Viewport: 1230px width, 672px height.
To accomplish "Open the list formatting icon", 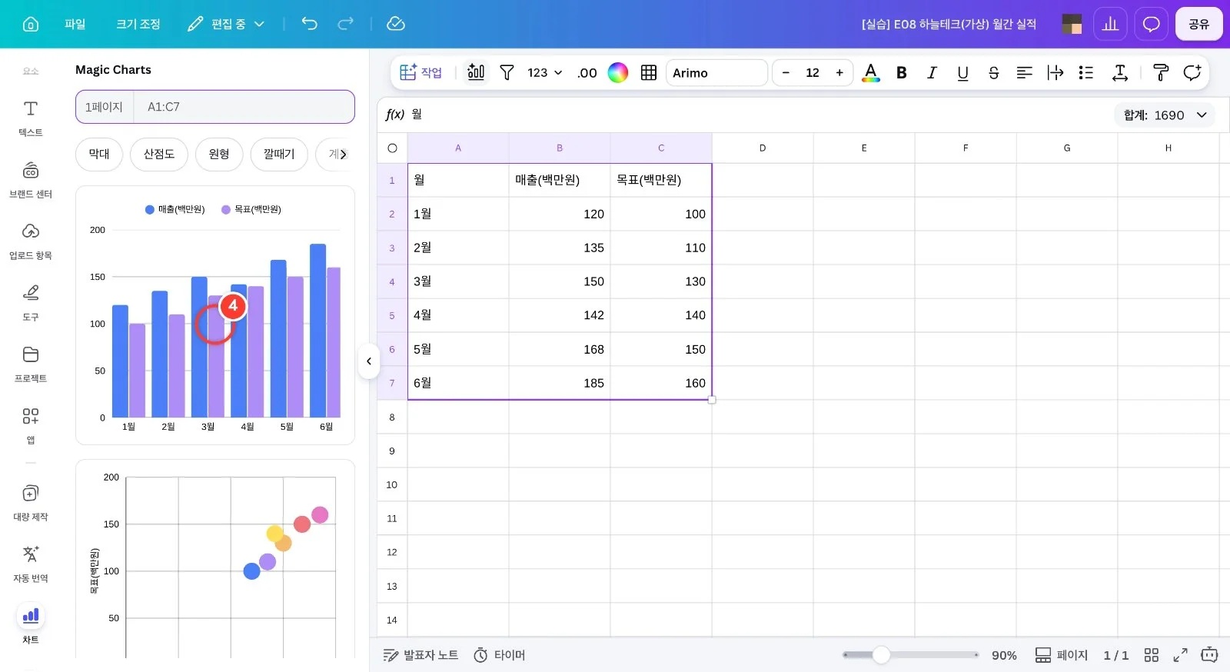I will pyautogui.click(x=1085, y=72).
